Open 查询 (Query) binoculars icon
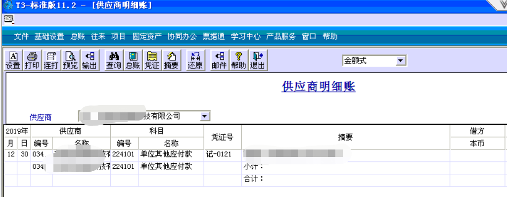 coord(113,60)
